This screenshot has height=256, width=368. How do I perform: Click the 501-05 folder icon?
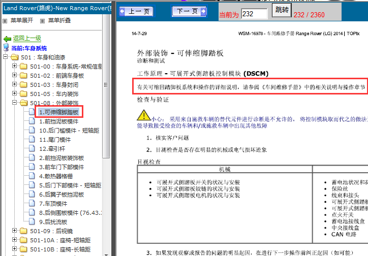23,94
